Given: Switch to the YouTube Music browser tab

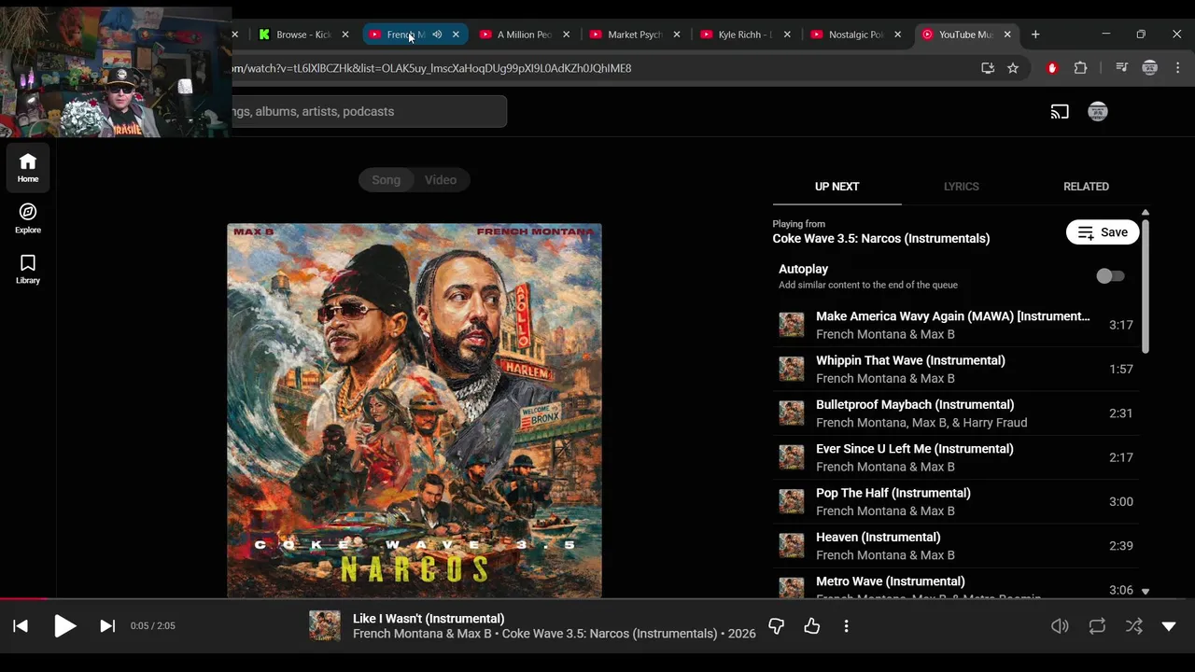Looking at the screenshot, I should [966, 35].
